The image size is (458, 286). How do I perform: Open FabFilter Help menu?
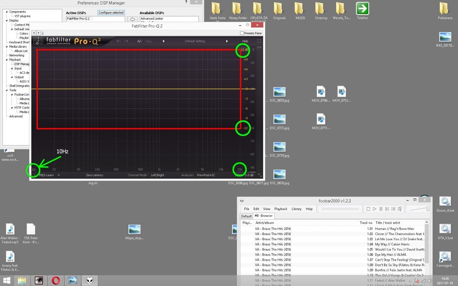coord(245,41)
